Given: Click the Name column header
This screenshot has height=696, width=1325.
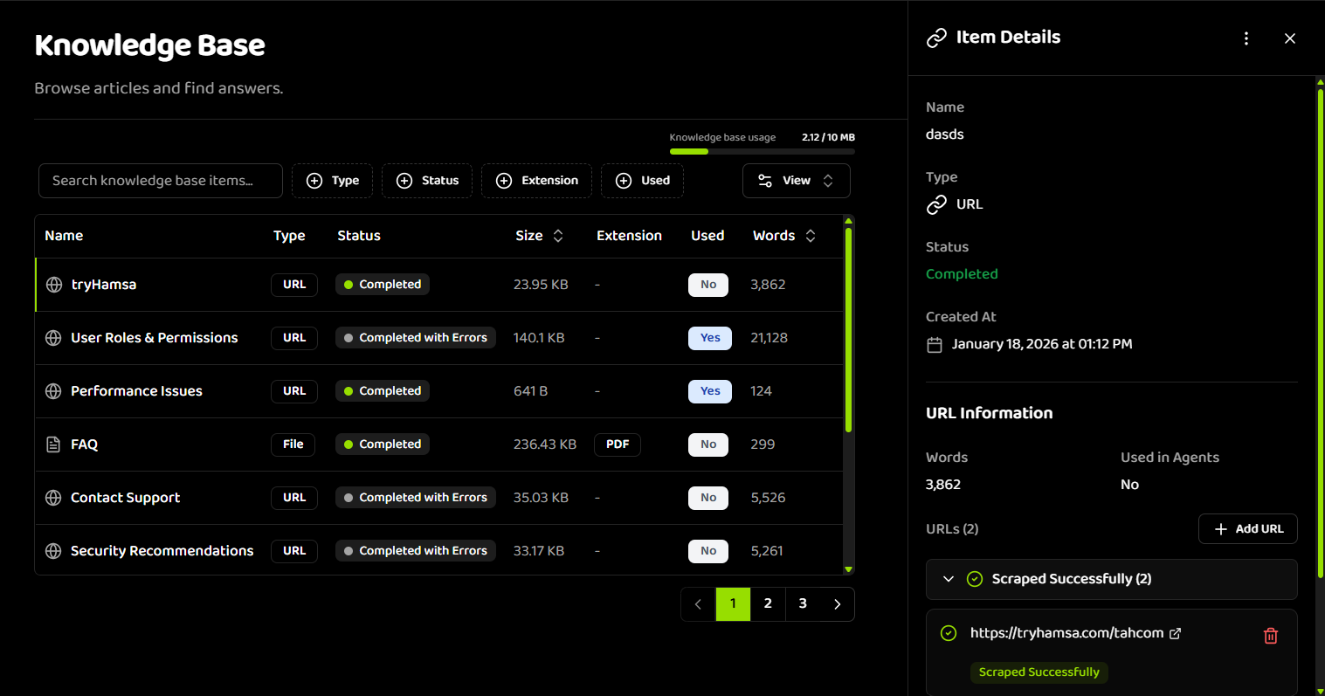Looking at the screenshot, I should click(64, 236).
